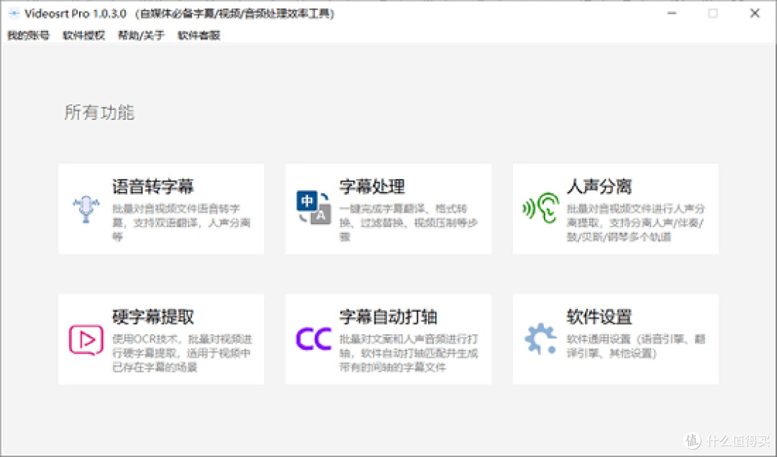This screenshot has height=457, width=777.
Task: Open 软件授权 menu
Action: click(x=83, y=35)
